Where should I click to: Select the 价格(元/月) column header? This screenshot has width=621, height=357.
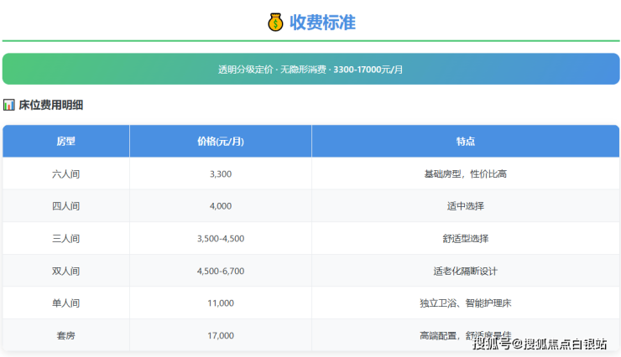click(220, 141)
